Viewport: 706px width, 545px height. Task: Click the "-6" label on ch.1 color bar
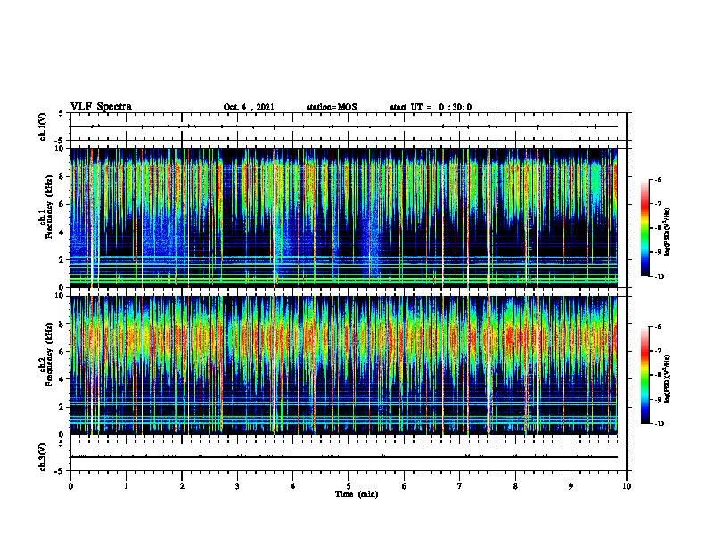pos(658,179)
